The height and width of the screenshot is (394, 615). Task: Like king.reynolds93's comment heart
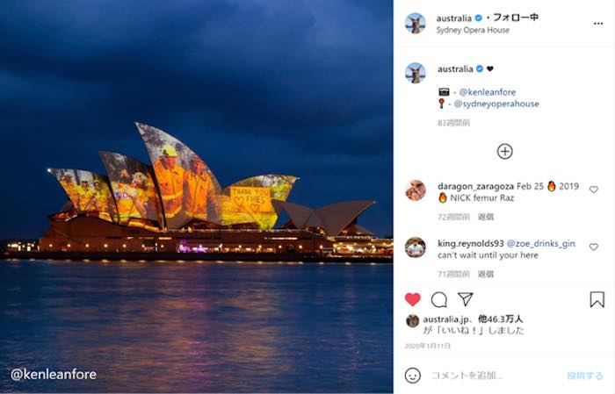594,247
